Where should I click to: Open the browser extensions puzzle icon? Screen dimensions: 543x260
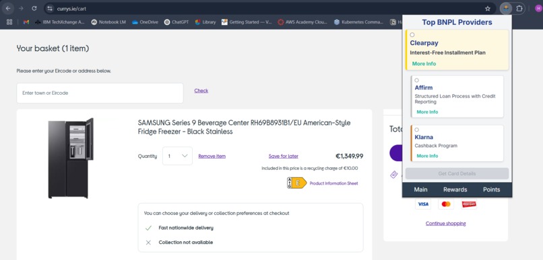pyautogui.click(x=519, y=8)
